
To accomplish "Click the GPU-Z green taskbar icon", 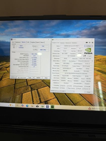I will [x=52, y=107].
